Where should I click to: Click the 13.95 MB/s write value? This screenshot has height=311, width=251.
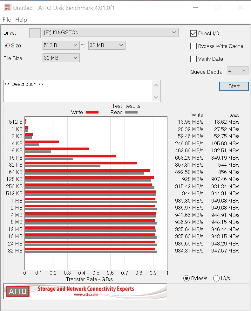click(x=191, y=122)
